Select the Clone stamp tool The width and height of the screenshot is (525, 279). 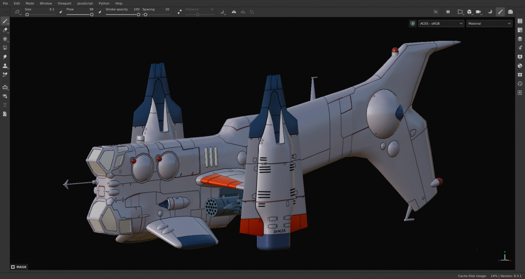(5, 66)
